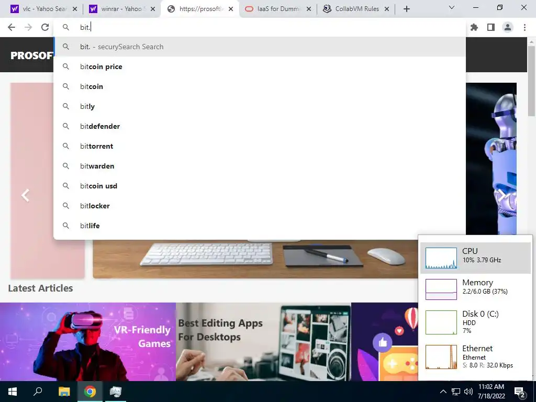Open the Extensions puzzle icon
This screenshot has height=402, width=536.
click(x=474, y=27)
